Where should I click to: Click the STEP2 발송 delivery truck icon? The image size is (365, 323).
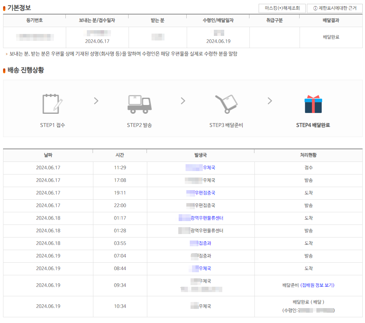coord(140,103)
